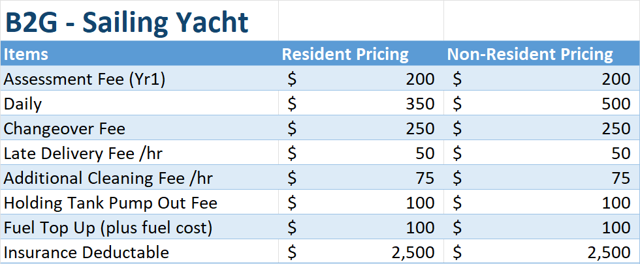The image size is (640, 264).
Task: Click the Daily resident price of 350
Action: point(361,104)
